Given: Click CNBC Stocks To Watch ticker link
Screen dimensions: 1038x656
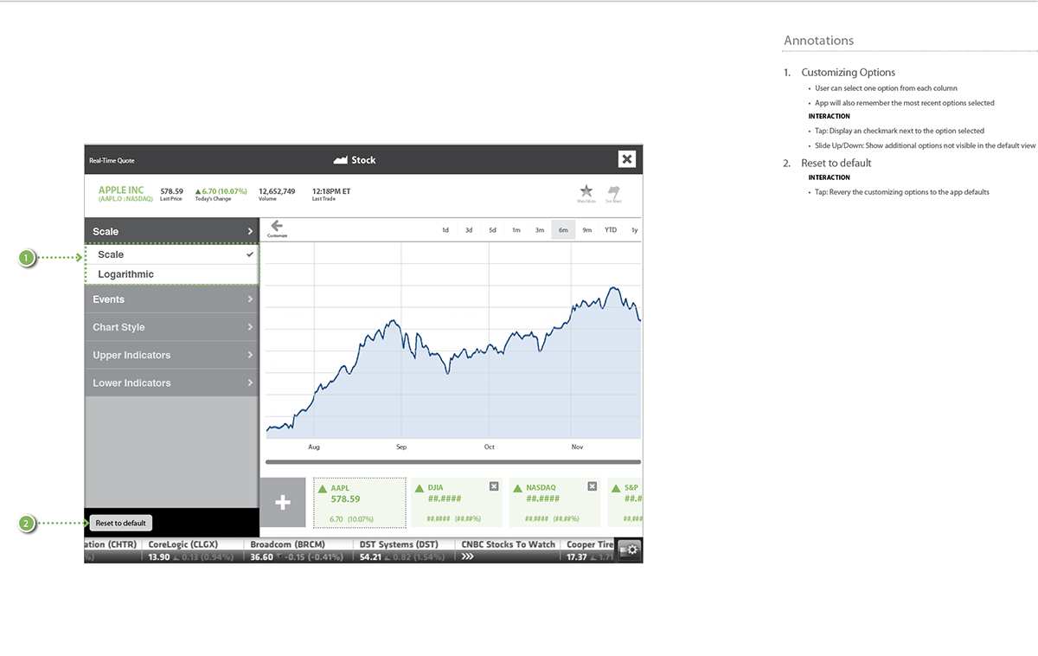Looking at the screenshot, I should [x=508, y=544].
